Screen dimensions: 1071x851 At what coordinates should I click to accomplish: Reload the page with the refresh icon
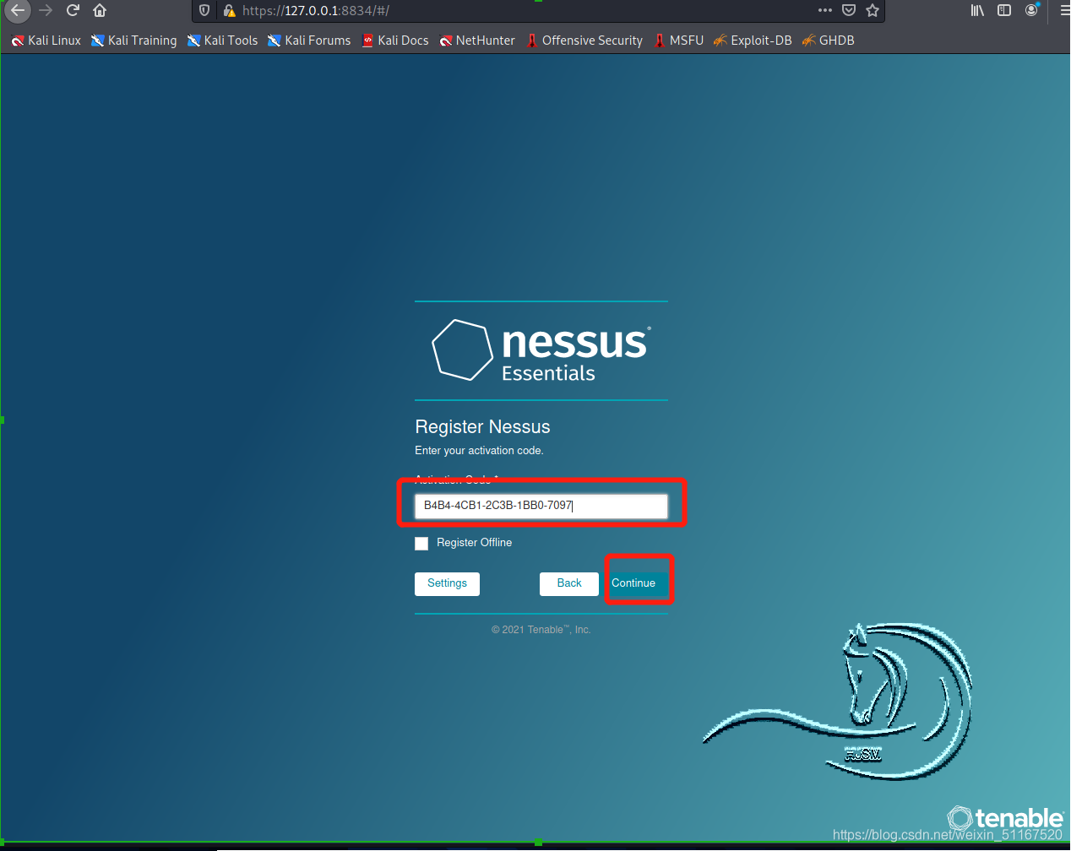click(73, 11)
